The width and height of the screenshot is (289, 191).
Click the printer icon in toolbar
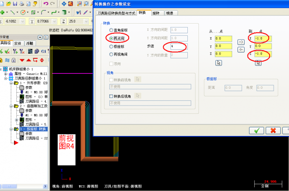(22, 3)
